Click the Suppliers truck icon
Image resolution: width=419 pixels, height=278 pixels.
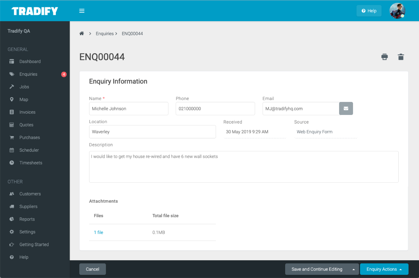point(12,206)
